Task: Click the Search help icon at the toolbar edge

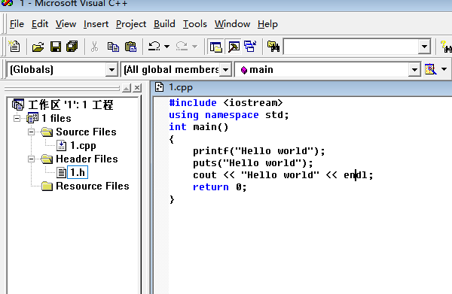Action: click(x=446, y=47)
